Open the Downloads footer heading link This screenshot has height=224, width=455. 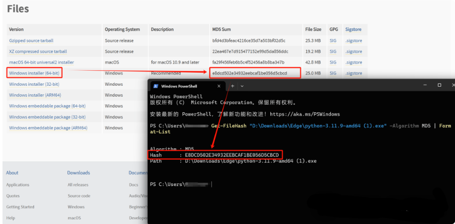click(79, 172)
